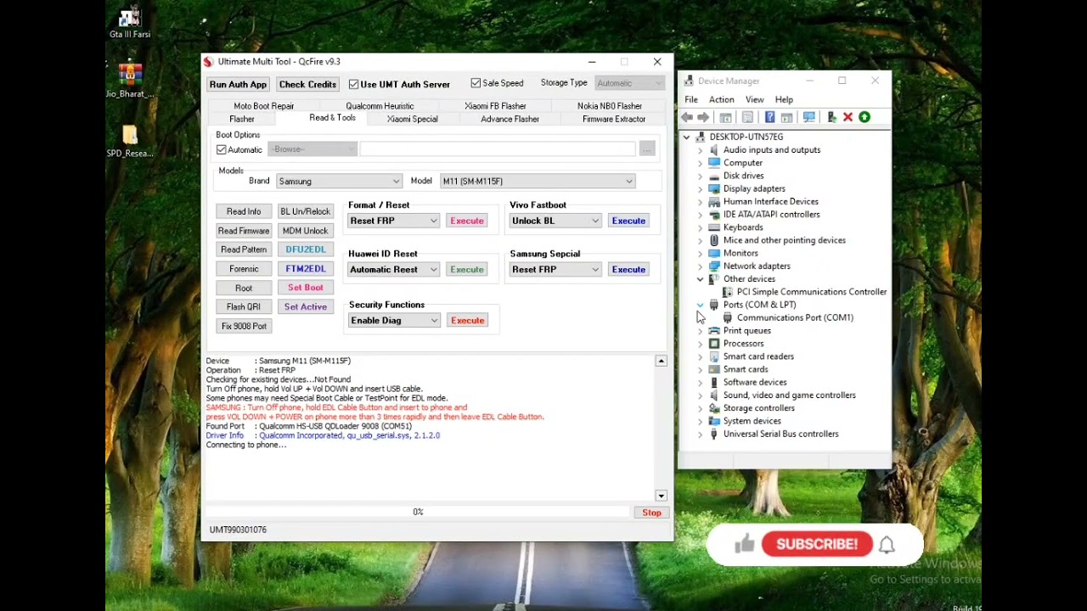Click the Disk drives icon in device tree
Screen dimensions: 1087x611
tap(714, 176)
